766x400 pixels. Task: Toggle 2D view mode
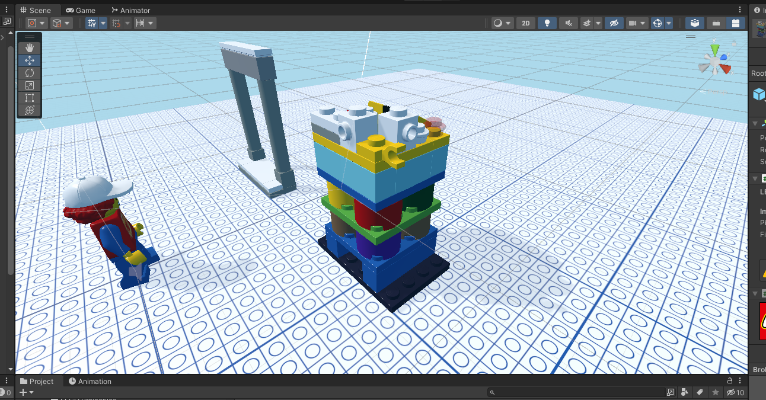(x=525, y=23)
